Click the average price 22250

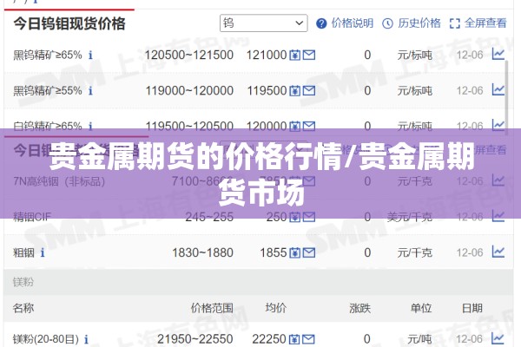269,339
